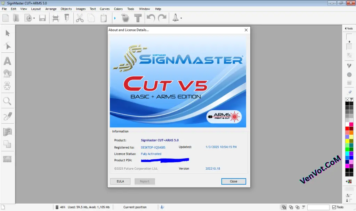
Task: Click the palette options icon below swatches
Action: [x=349, y=181]
